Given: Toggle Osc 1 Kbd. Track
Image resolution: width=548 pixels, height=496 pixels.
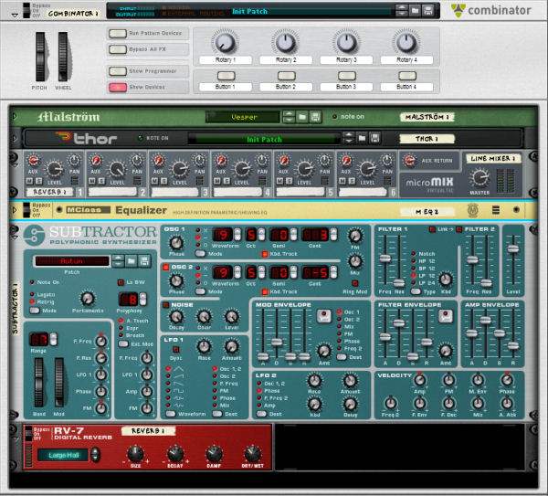Looking at the screenshot, I should tap(265, 254).
